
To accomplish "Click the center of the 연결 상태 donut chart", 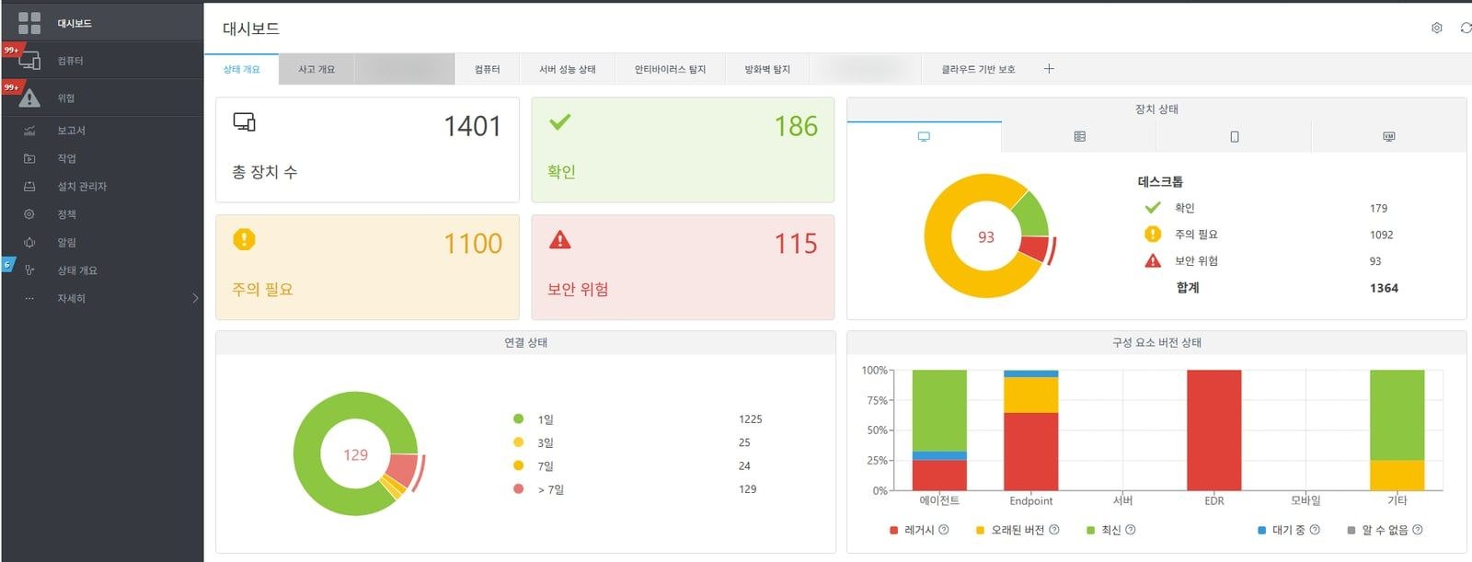I will [x=355, y=454].
